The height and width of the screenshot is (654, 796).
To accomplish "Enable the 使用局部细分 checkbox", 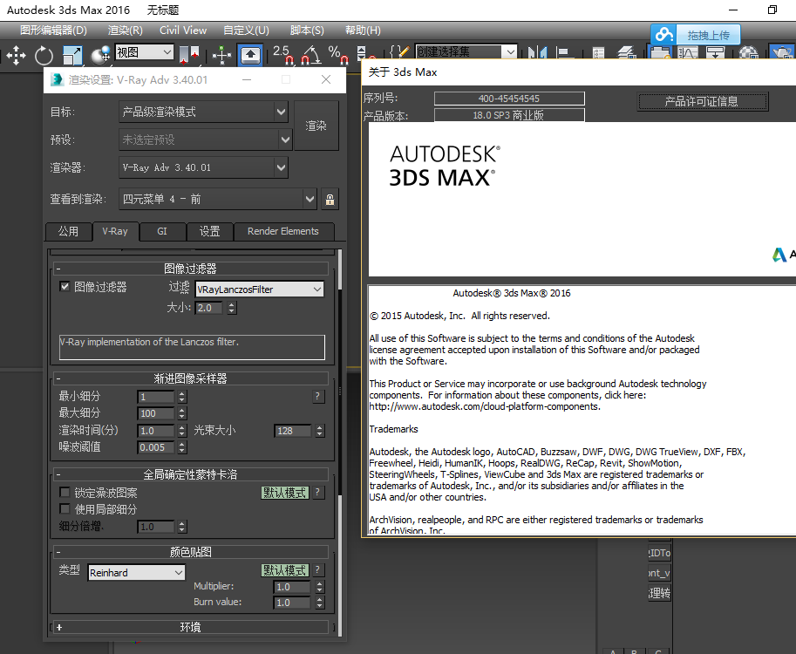I will (x=65, y=508).
